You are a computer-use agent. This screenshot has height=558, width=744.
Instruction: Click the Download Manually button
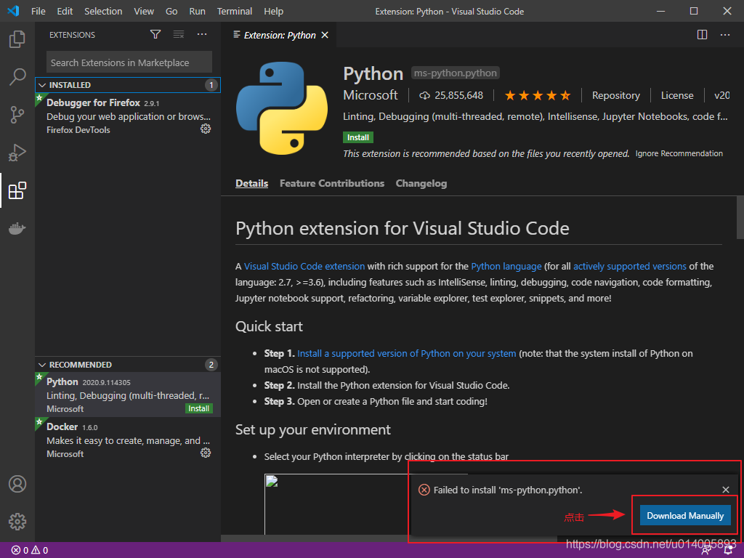point(685,515)
